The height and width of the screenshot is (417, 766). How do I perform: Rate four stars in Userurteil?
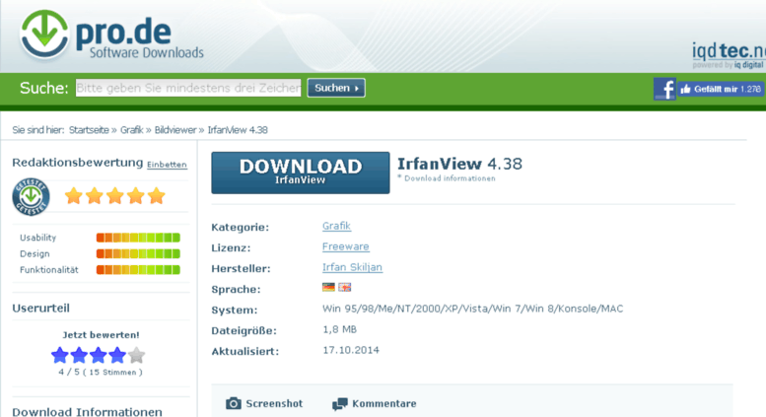116,355
